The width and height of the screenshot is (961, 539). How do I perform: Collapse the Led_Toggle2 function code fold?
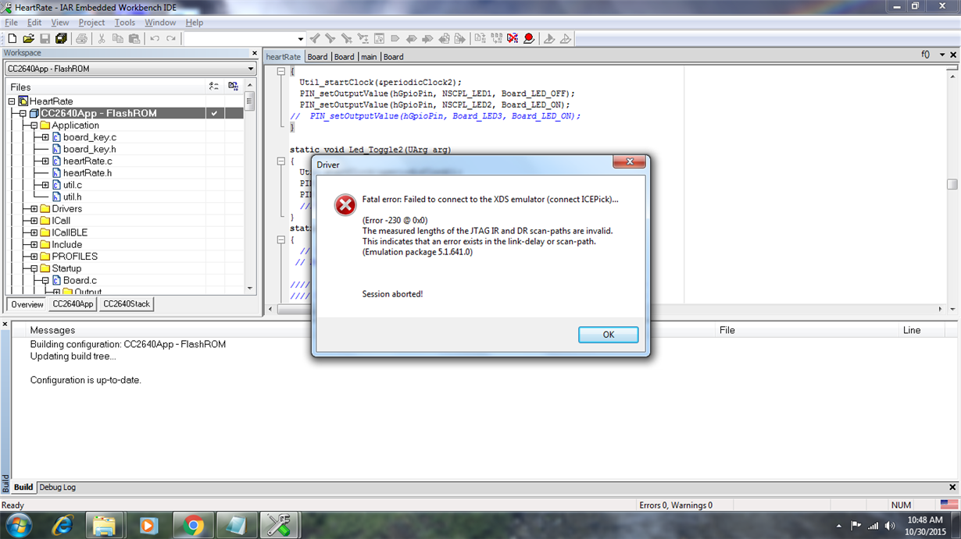pyautogui.click(x=280, y=161)
